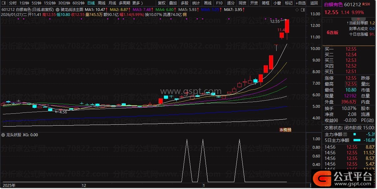377x189 pixels.
Task: Toggle the 小窗 mini window mode
Action: tap(277, 3)
